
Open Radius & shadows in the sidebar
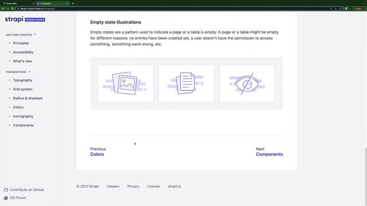[28, 98]
